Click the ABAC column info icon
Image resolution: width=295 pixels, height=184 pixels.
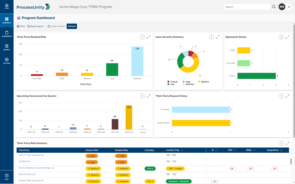(255, 150)
